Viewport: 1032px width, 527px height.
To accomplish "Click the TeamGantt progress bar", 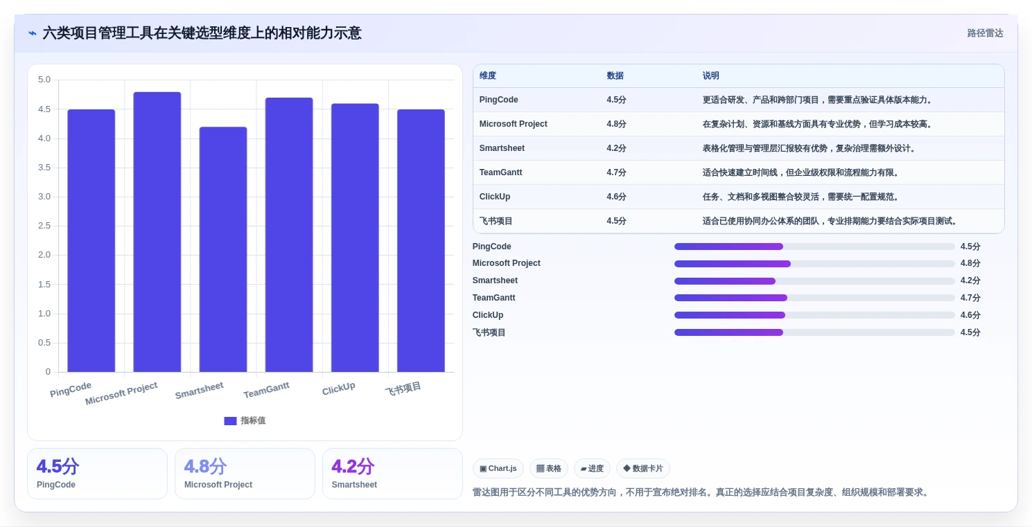I will [x=814, y=298].
